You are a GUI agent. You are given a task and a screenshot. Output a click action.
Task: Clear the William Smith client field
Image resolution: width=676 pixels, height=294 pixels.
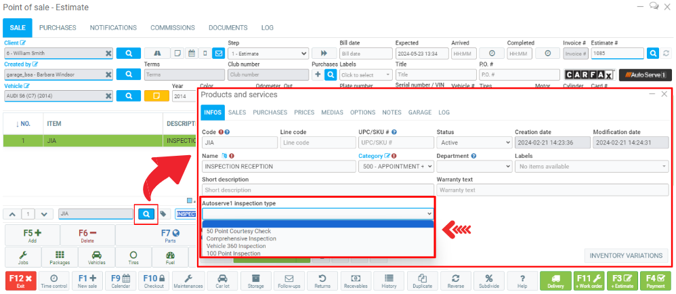coord(108,54)
